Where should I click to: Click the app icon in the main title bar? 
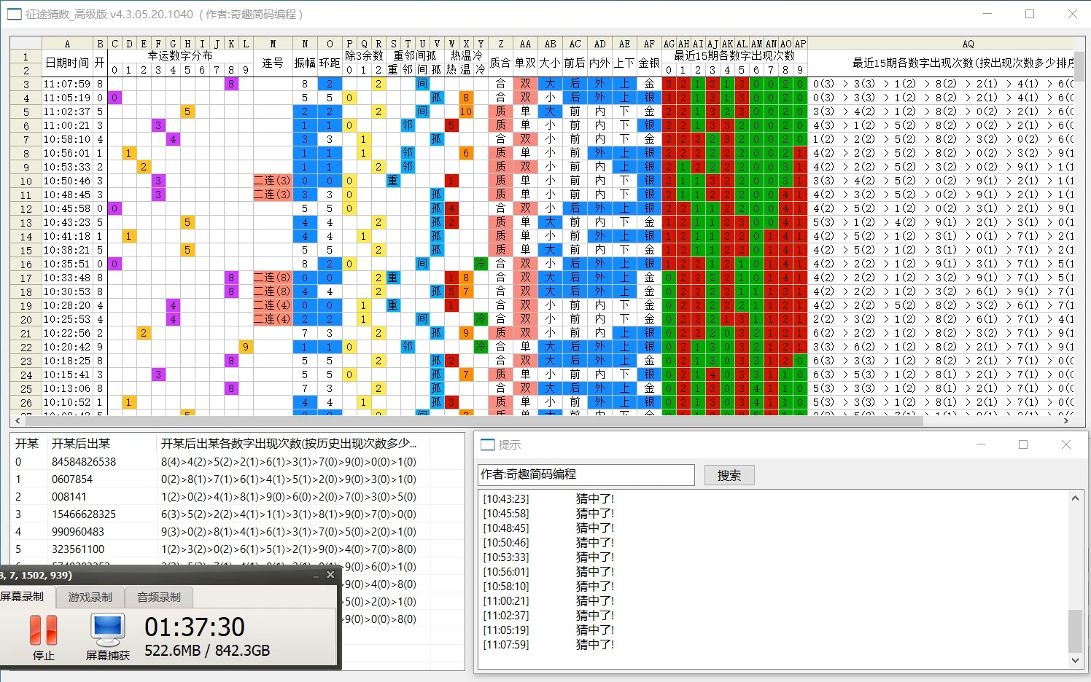pos(14,14)
